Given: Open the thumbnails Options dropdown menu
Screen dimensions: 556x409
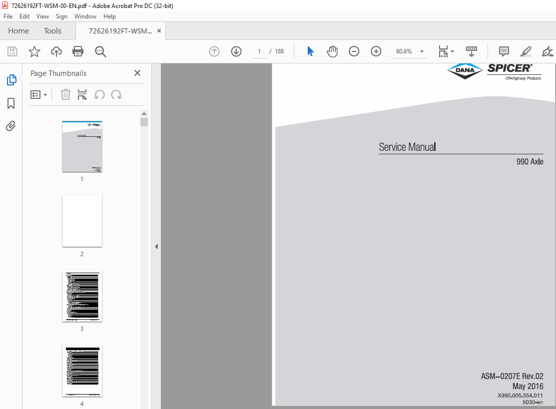Looking at the screenshot, I should 38,94.
